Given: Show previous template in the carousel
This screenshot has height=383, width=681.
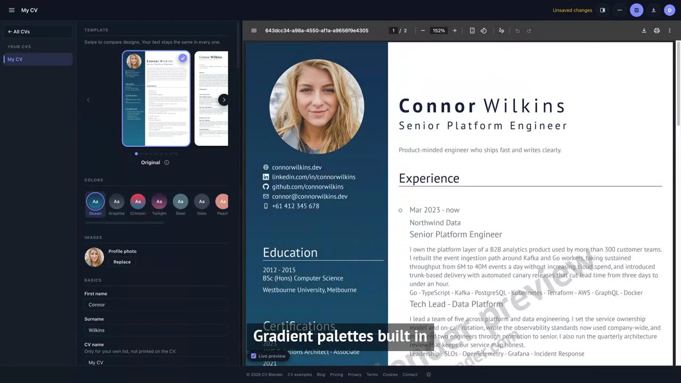Looking at the screenshot, I should 88,99.
